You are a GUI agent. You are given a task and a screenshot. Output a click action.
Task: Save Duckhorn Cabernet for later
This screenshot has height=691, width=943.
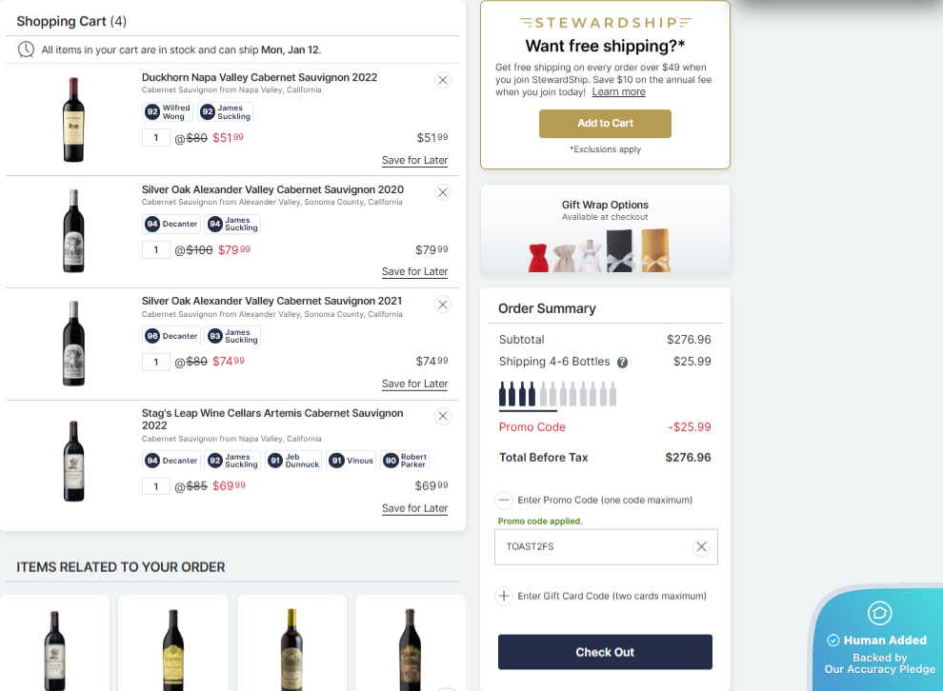414,161
